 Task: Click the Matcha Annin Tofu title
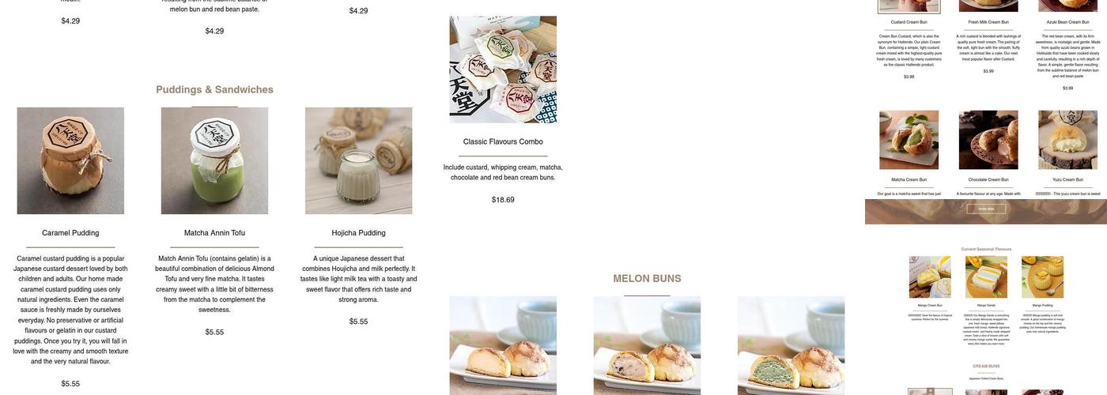coord(214,233)
